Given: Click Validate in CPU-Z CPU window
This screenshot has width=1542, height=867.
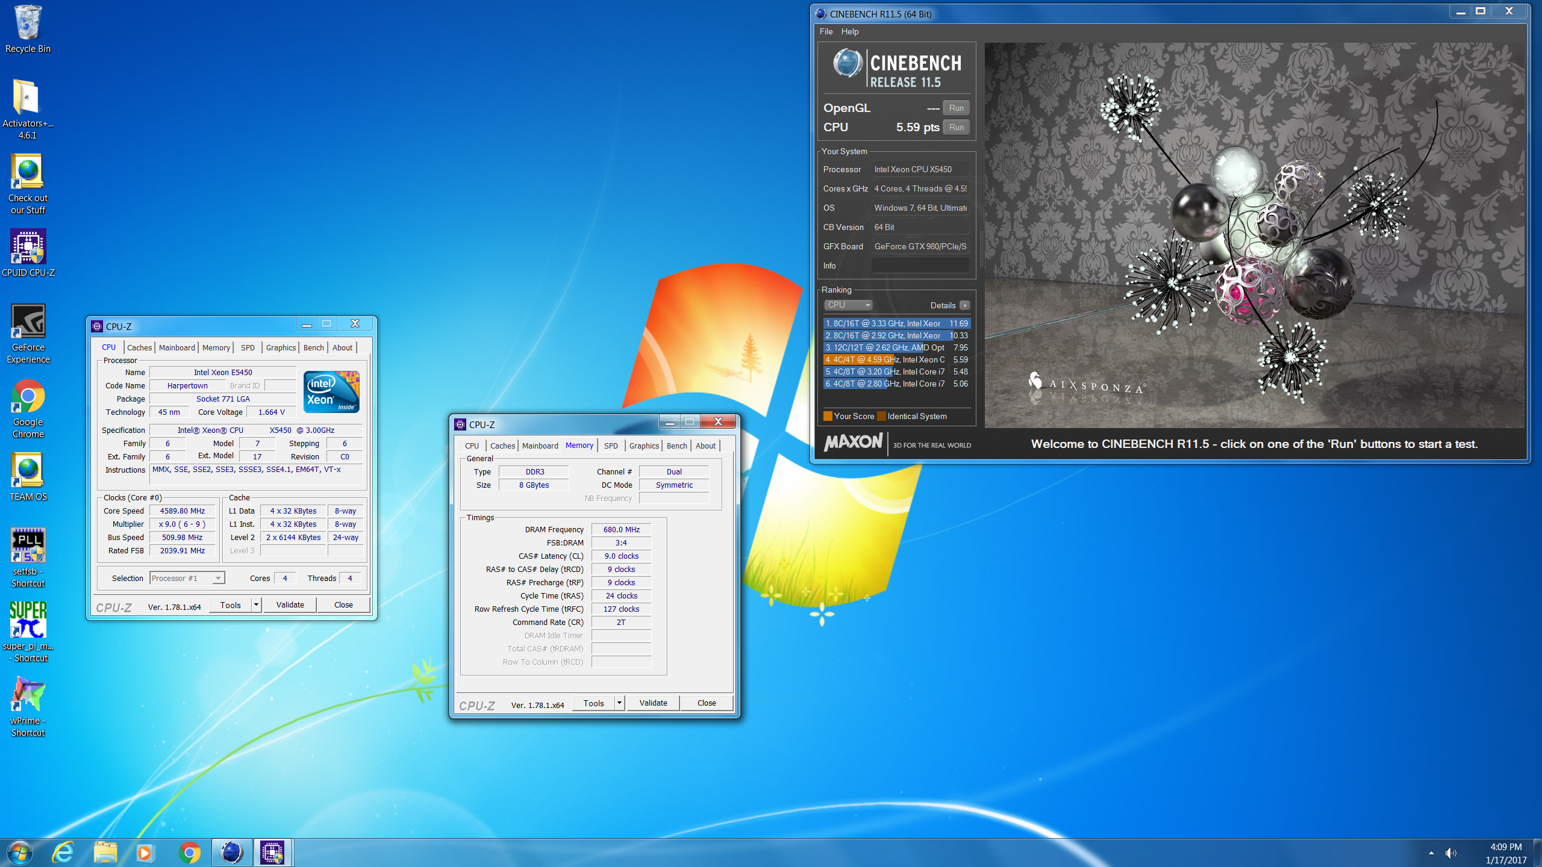Looking at the screenshot, I should (x=290, y=604).
